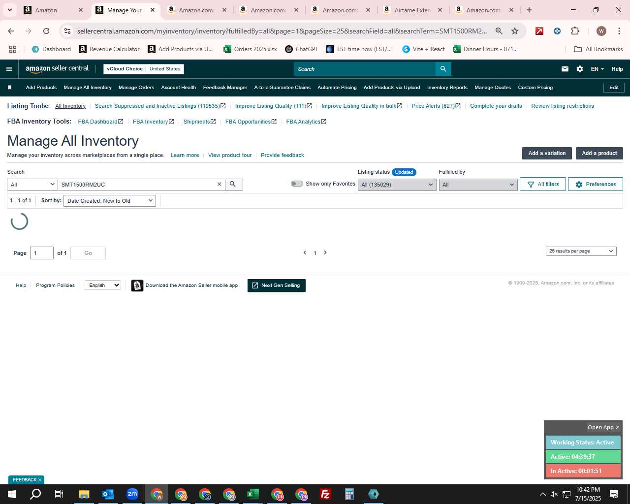Open the 25 results per page dropdown
The height and width of the screenshot is (504, 630).
coord(581,251)
